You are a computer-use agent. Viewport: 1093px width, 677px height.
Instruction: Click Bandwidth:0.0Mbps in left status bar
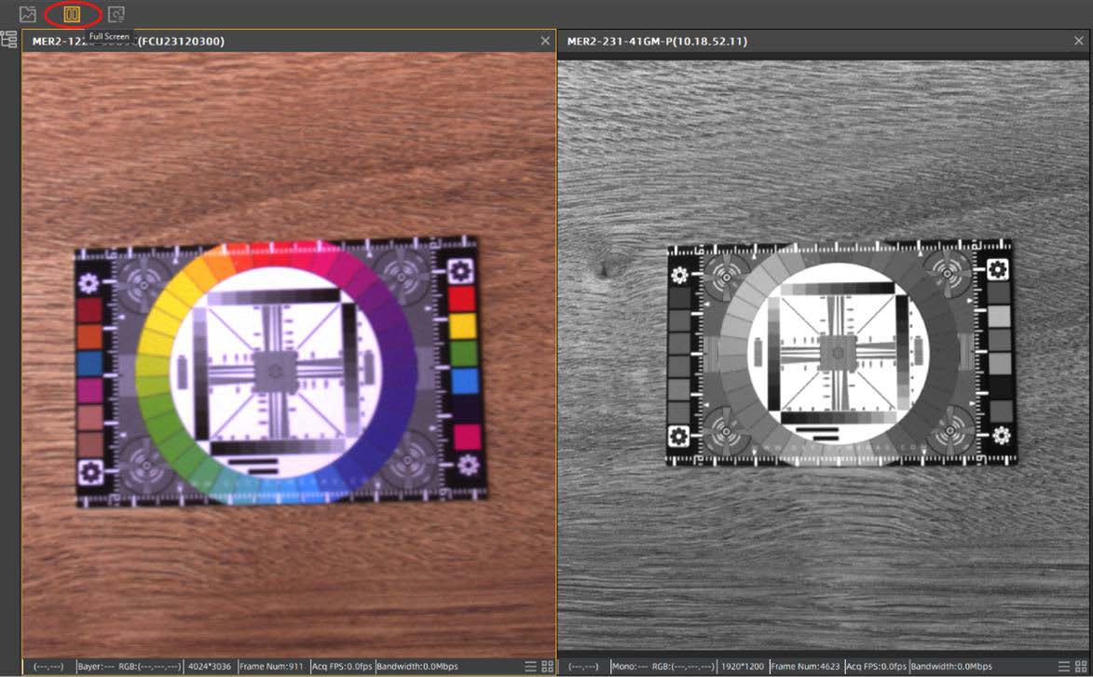(x=417, y=667)
